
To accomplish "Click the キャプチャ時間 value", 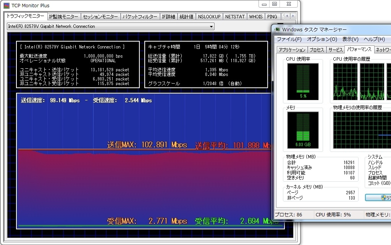I will (217, 47).
